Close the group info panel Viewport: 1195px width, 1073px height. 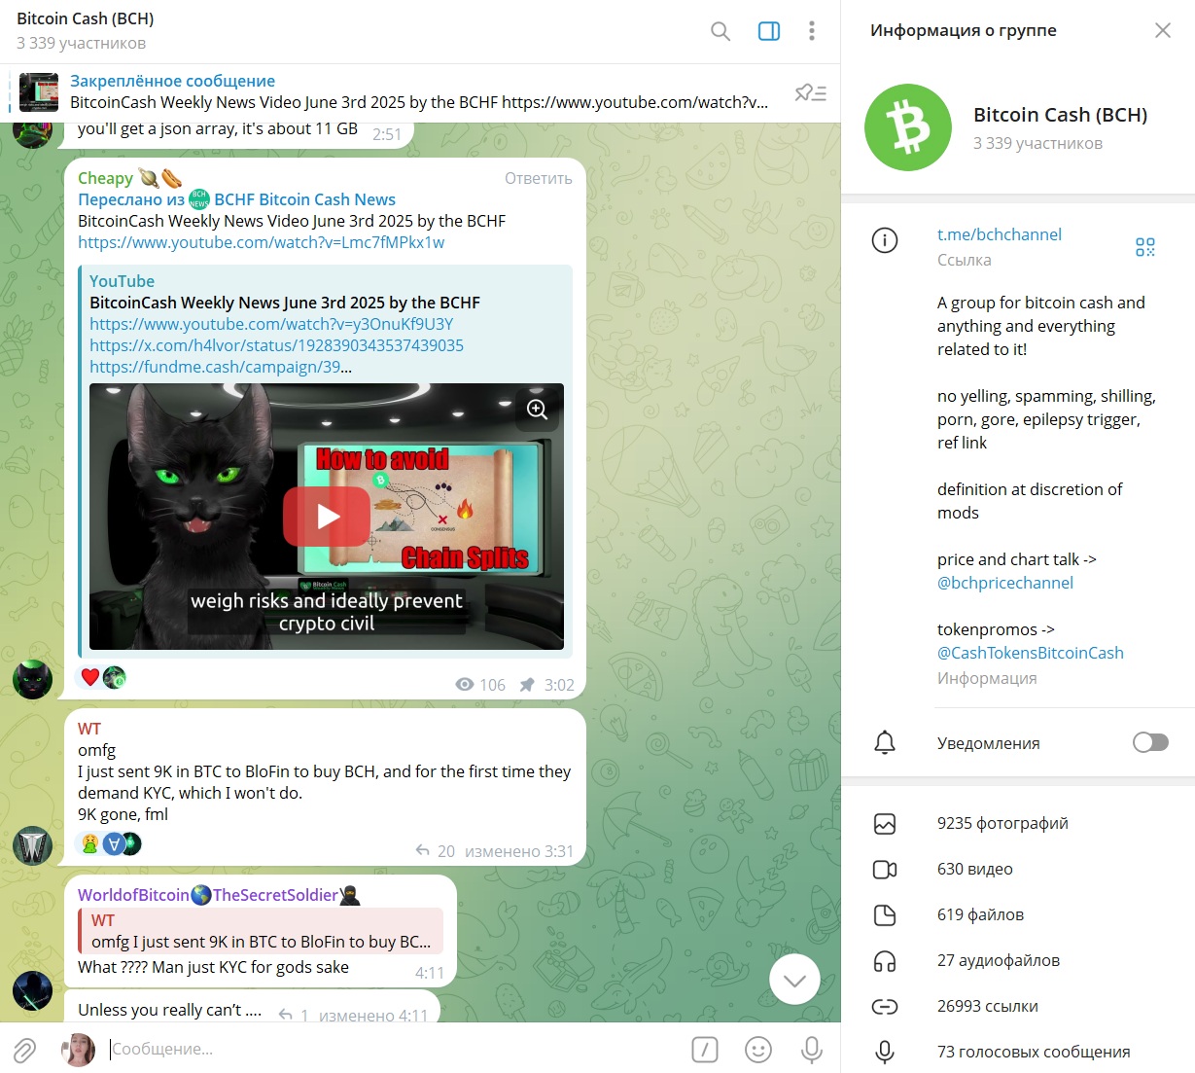coord(1163,30)
